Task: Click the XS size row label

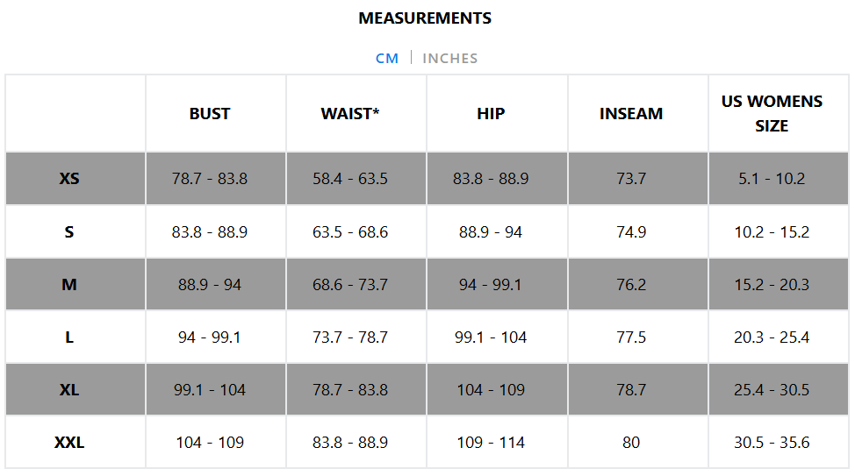Action: [69, 179]
